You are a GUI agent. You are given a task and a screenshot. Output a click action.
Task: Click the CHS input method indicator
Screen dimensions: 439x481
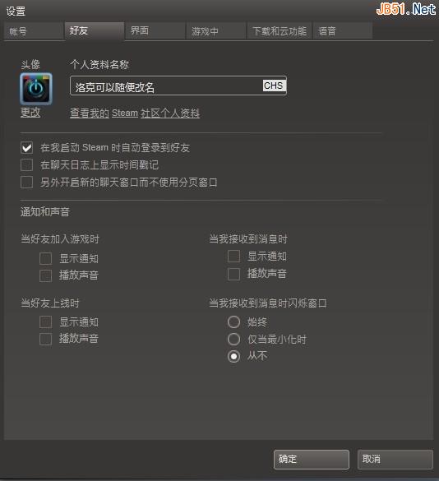pos(274,86)
